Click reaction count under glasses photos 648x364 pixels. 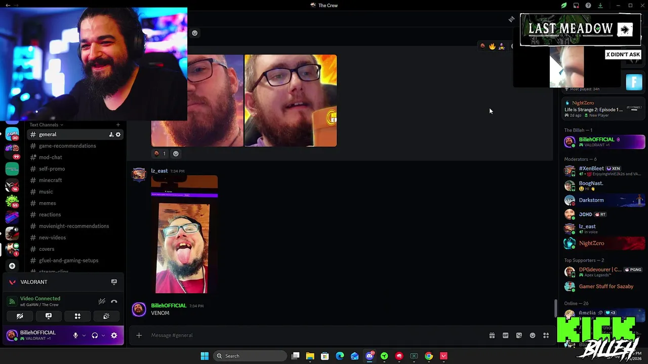160,154
